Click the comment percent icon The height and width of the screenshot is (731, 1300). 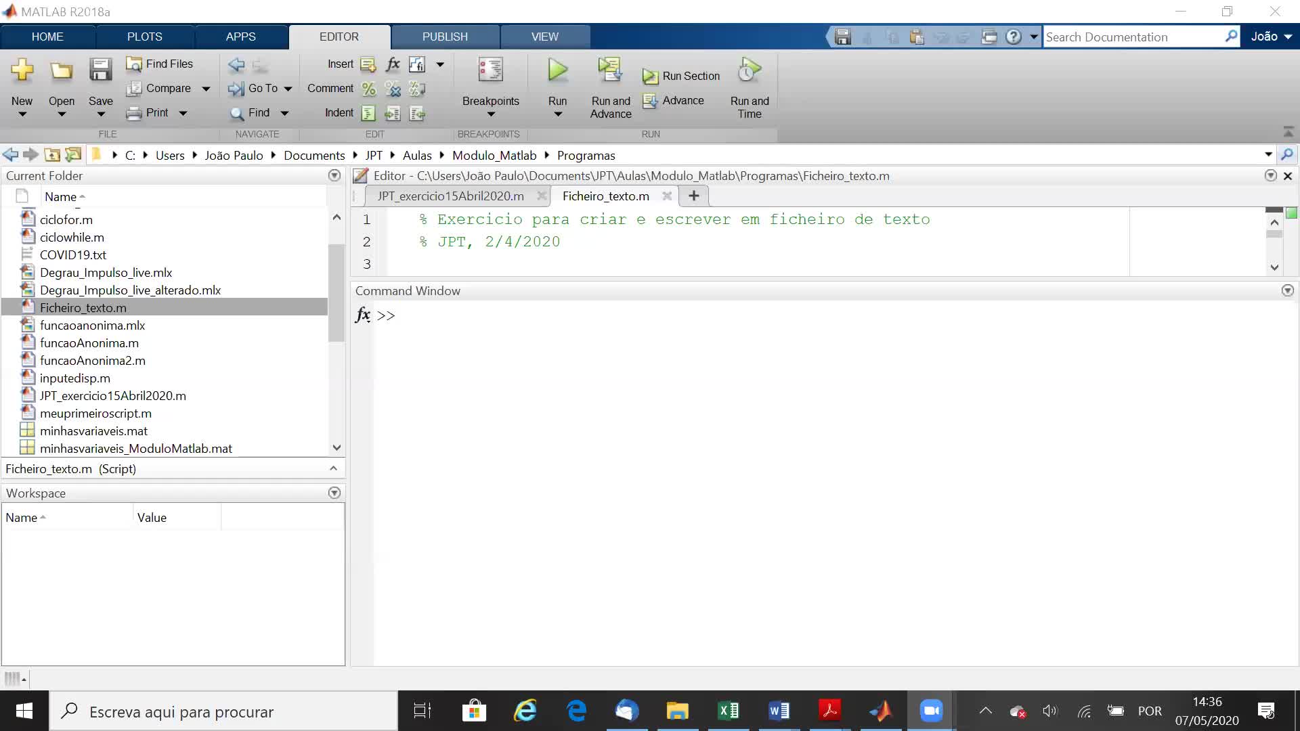pyautogui.click(x=368, y=89)
